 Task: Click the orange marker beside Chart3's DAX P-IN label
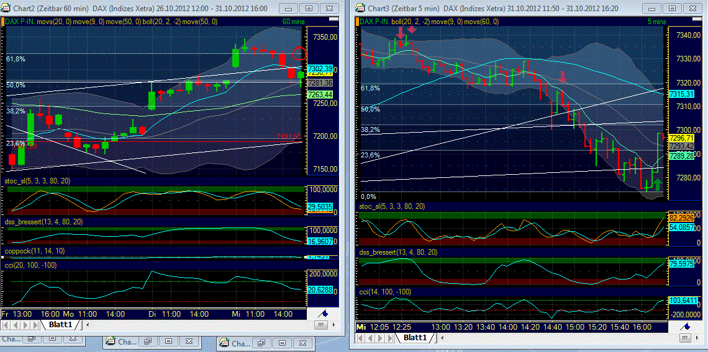point(356,21)
